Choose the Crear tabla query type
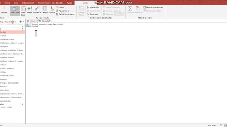Viewport: 227px width, 127px height. (x=23, y=11)
